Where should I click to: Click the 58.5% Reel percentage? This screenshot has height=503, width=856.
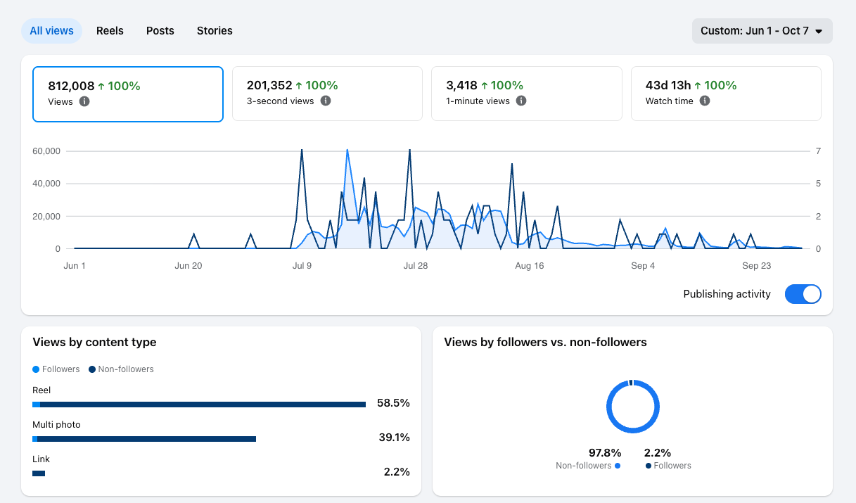[393, 403]
